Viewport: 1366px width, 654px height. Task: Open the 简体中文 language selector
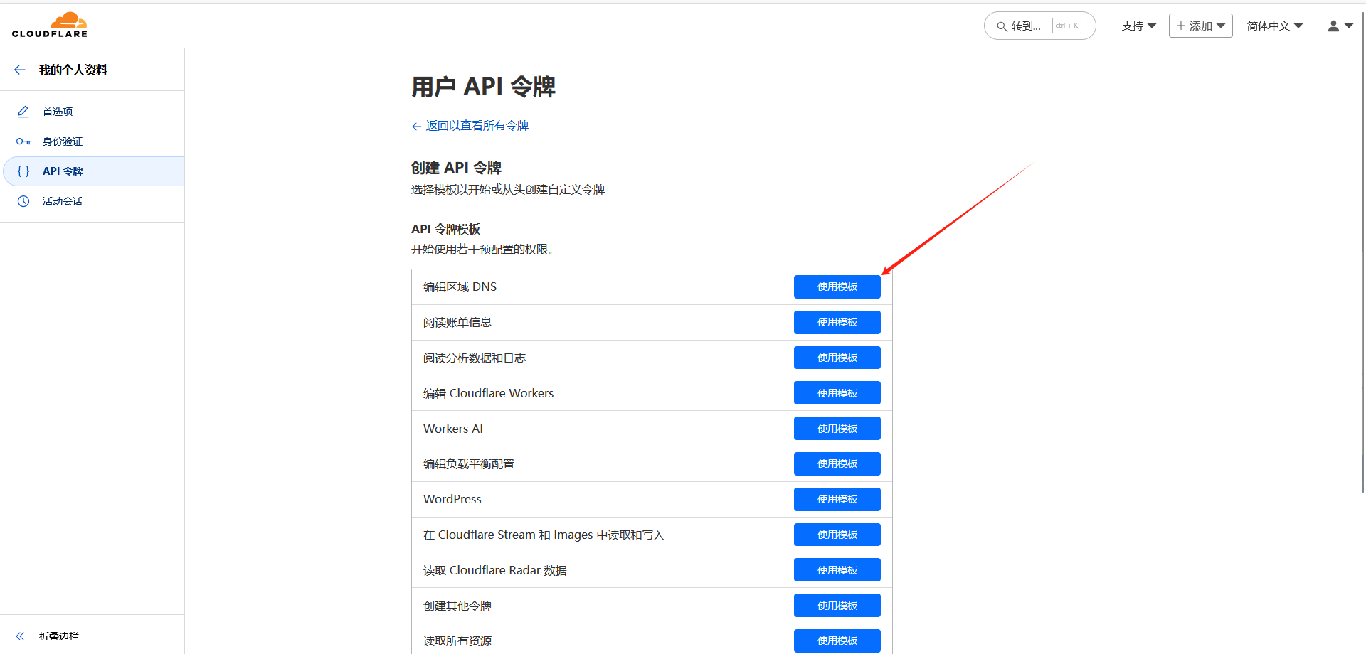point(1274,26)
